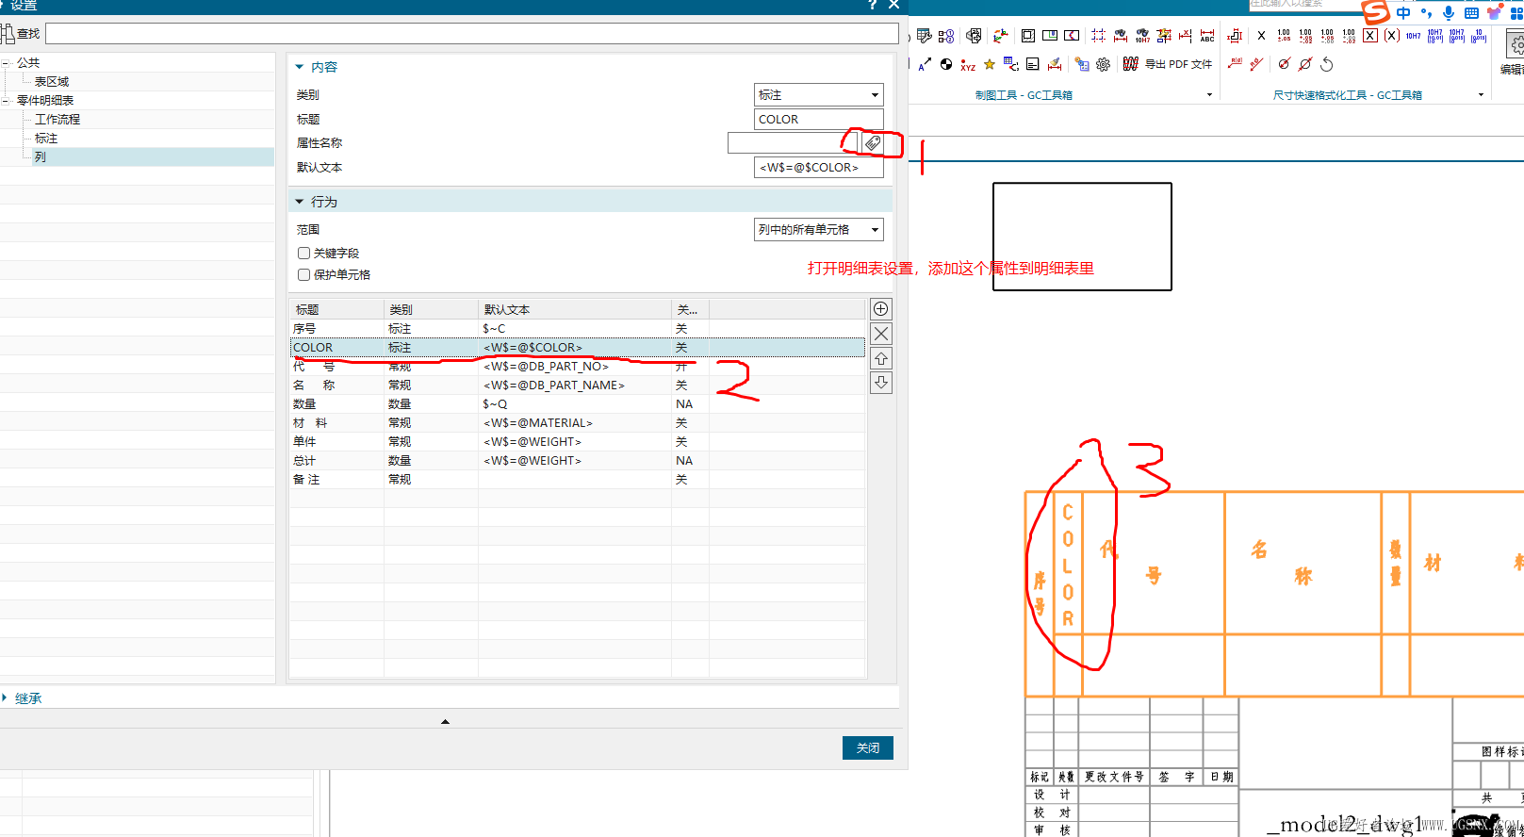
Task: Click the table-with-wrench icon in GC drafting tools
Action: click(925, 36)
